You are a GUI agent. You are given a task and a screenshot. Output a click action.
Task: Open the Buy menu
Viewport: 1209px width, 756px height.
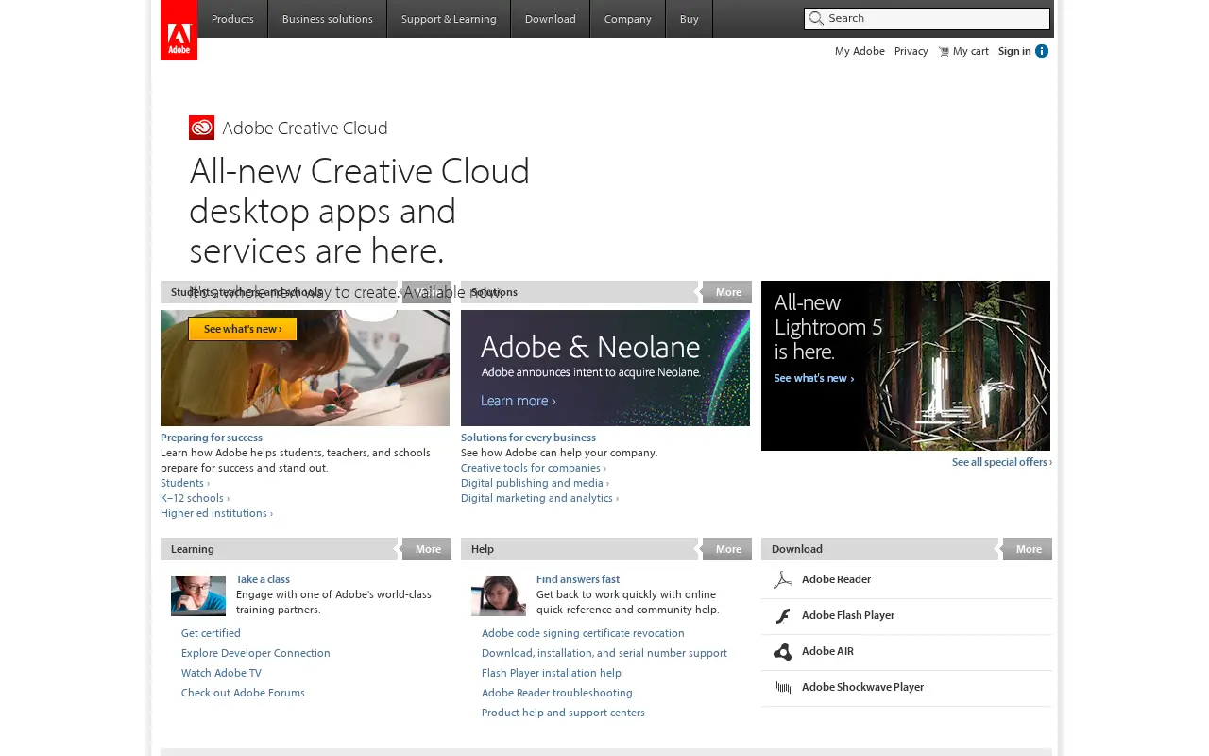point(690,19)
